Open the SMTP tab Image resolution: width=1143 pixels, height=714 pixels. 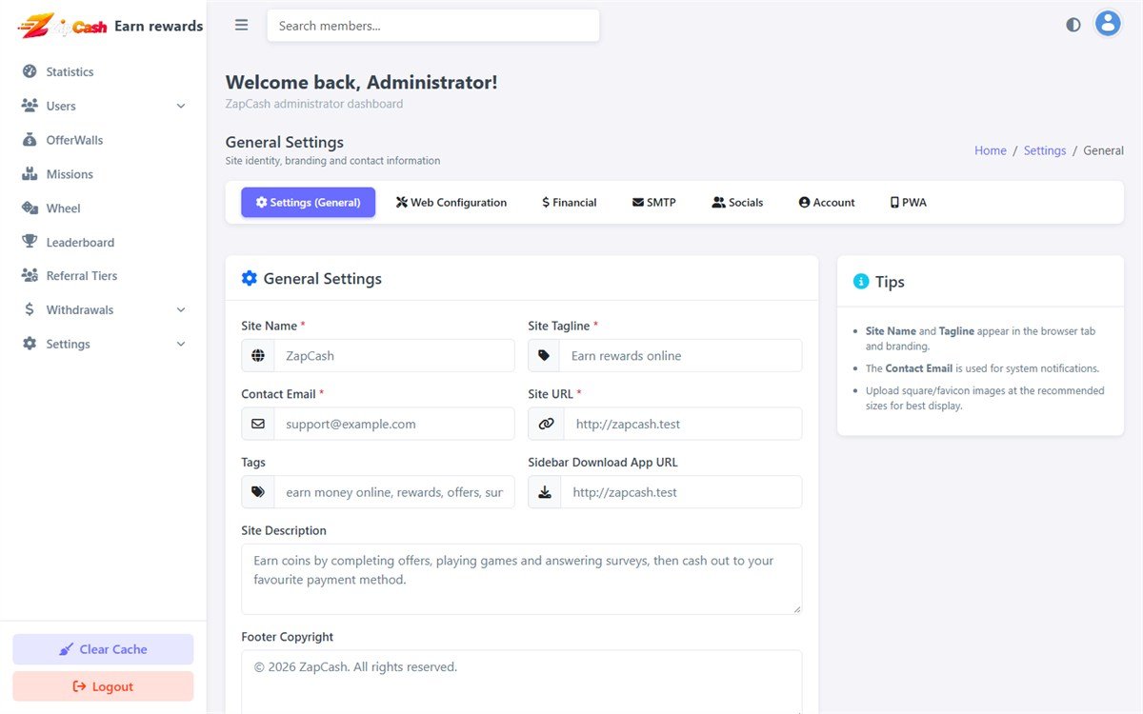point(654,202)
